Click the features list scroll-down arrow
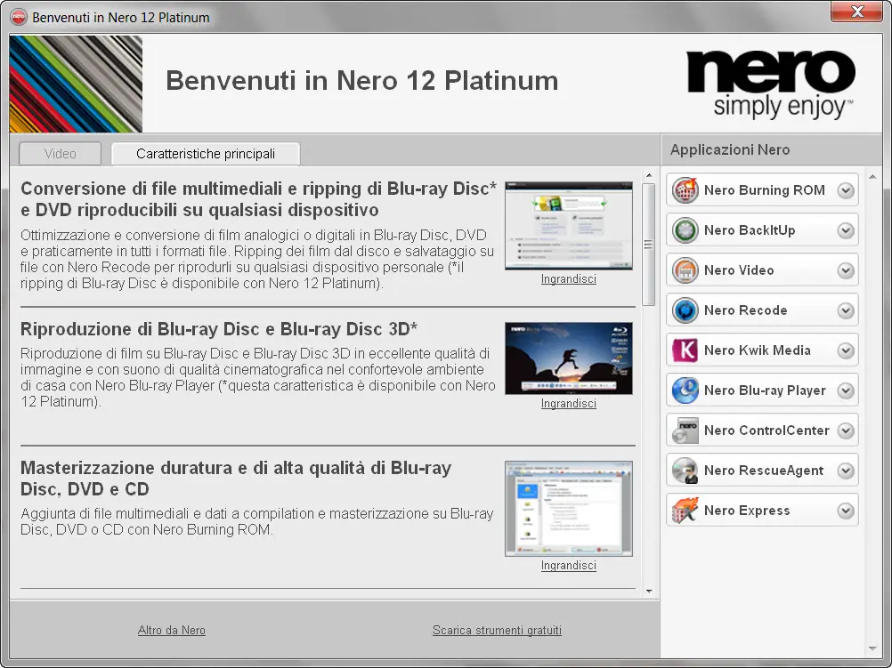 pos(649,592)
